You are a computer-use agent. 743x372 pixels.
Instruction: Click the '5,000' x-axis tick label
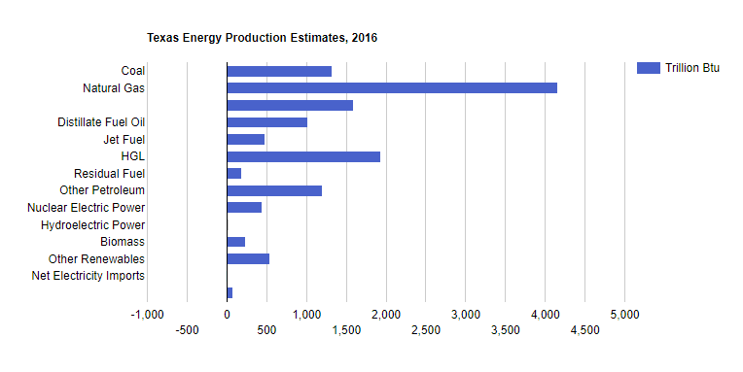624,315
